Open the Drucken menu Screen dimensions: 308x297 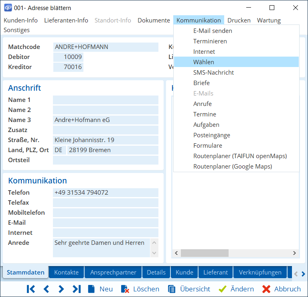point(239,20)
